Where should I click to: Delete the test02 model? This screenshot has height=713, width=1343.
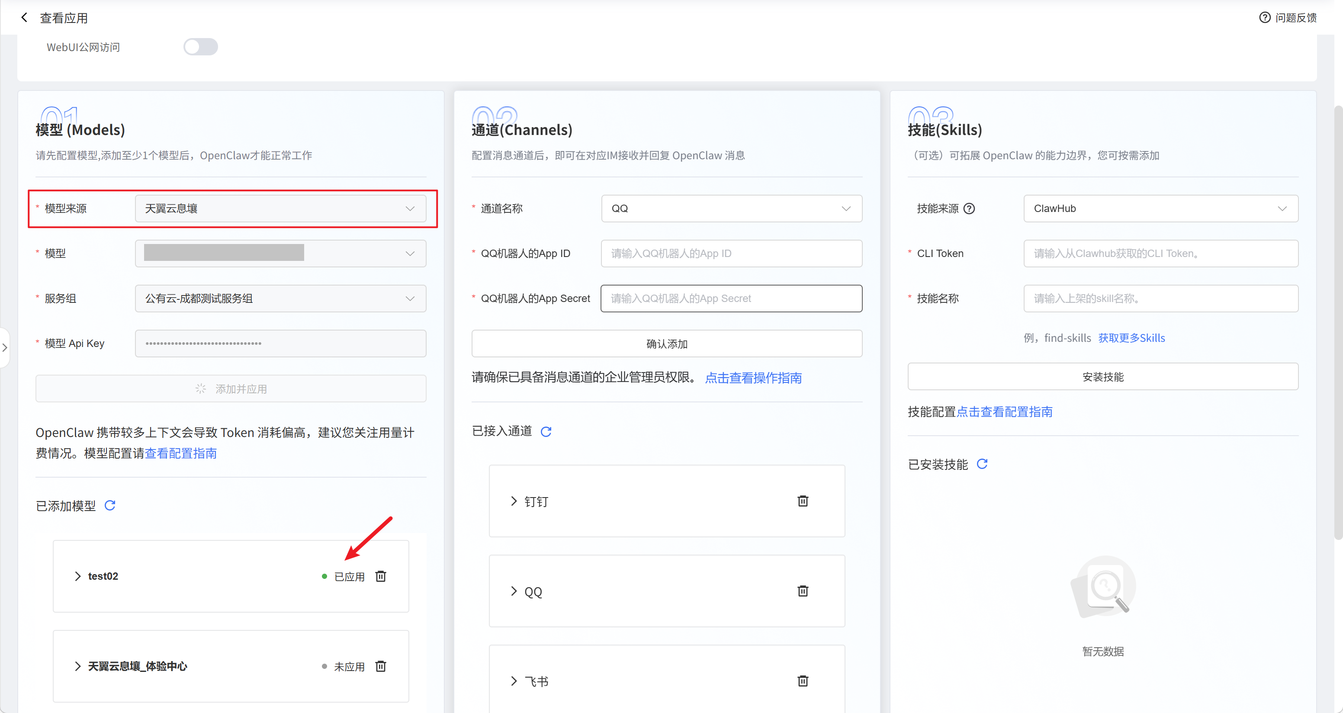381,576
